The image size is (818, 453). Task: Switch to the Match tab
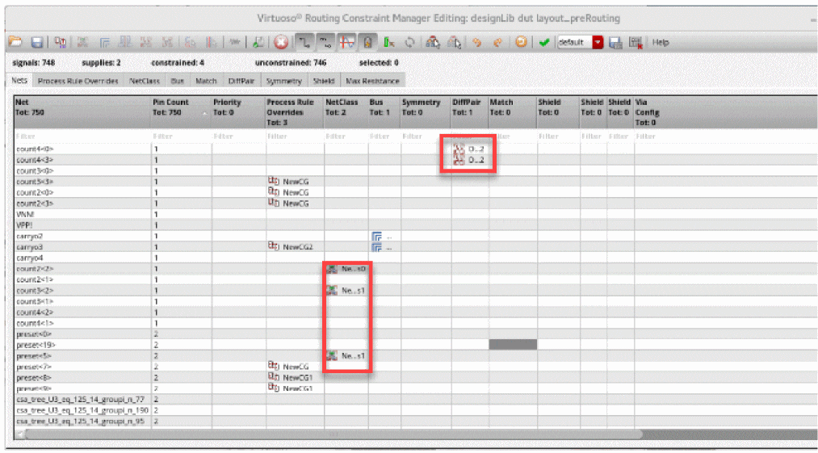tap(206, 82)
